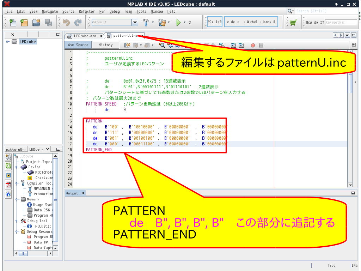Close the Output panel tab
The width and height of the screenshot is (361, 271).
click(83, 193)
